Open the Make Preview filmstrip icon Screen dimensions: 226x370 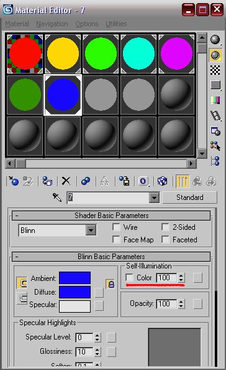pyautogui.click(x=215, y=115)
